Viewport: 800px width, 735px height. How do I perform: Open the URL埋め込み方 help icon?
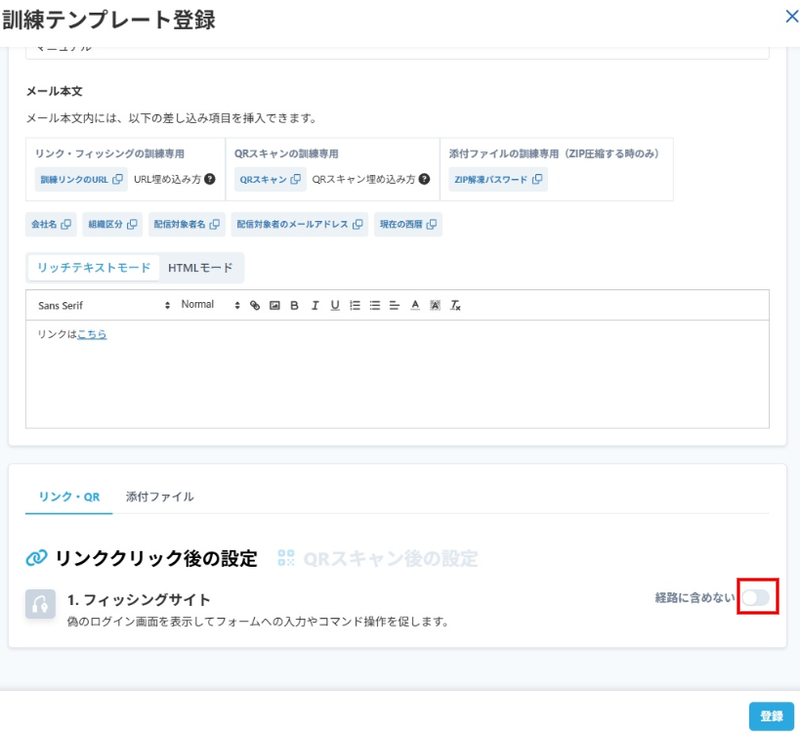pos(210,179)
